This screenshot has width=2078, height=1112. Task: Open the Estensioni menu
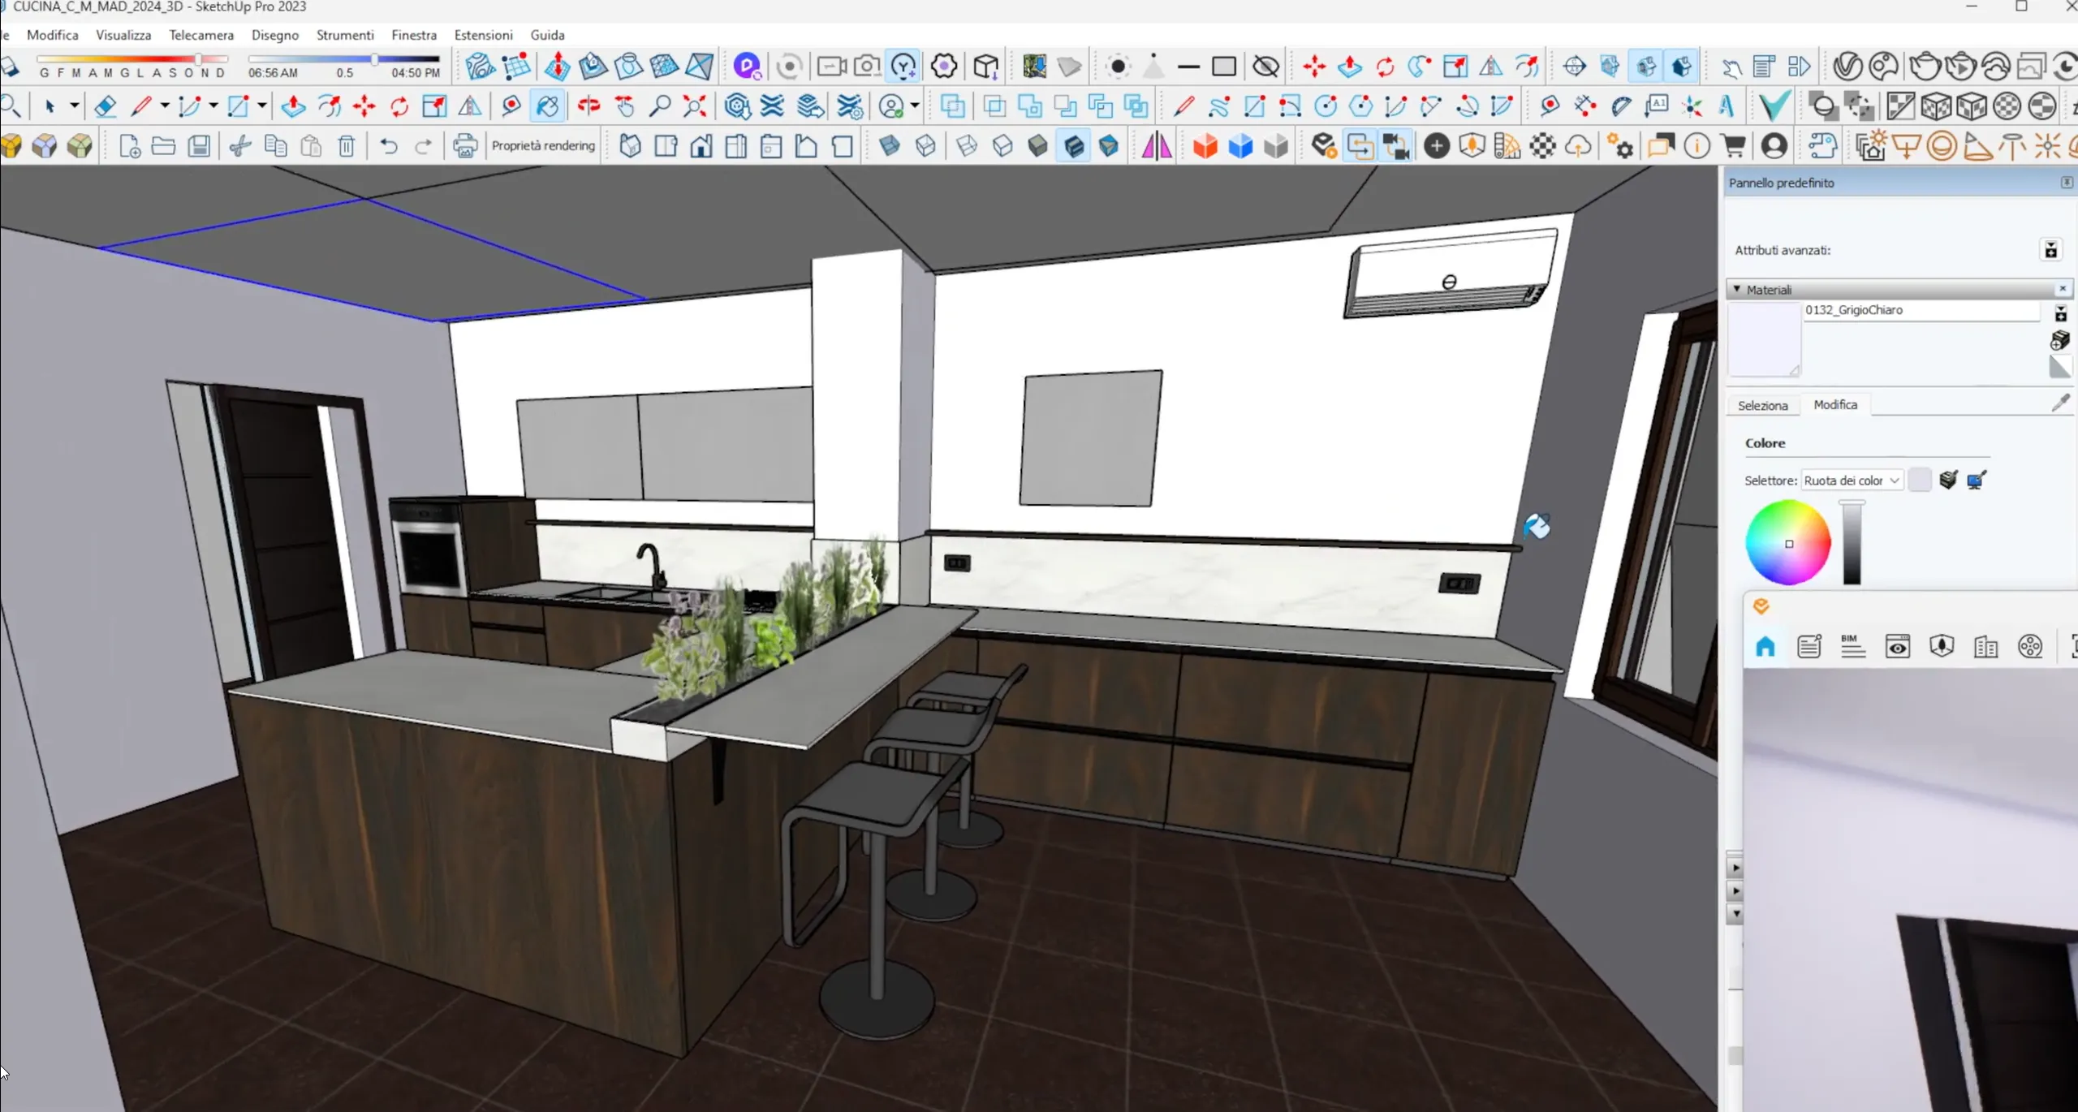(483, 35)
